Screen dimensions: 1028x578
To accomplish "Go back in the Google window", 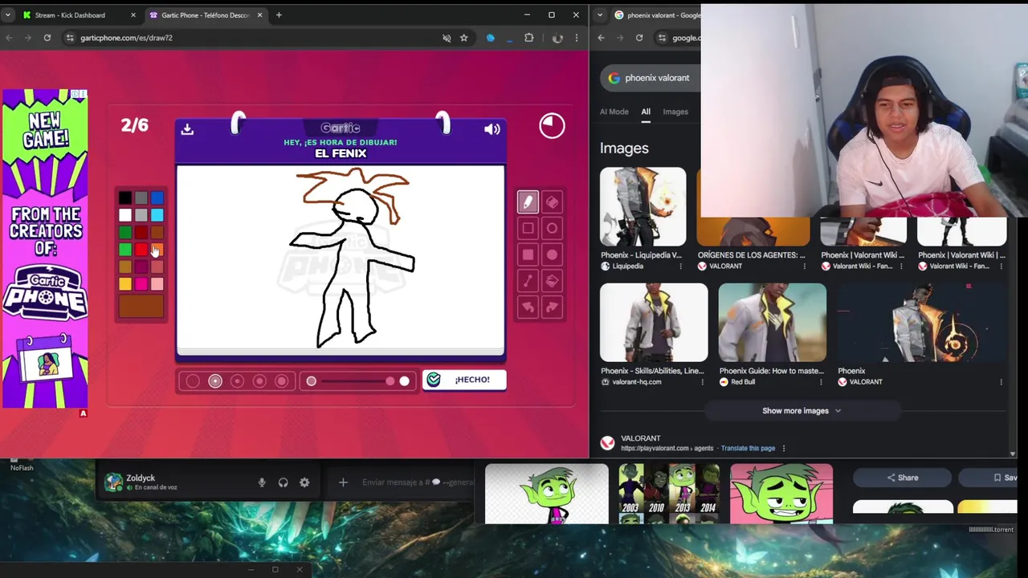I will pyautogui.click(x=601, y=38).
